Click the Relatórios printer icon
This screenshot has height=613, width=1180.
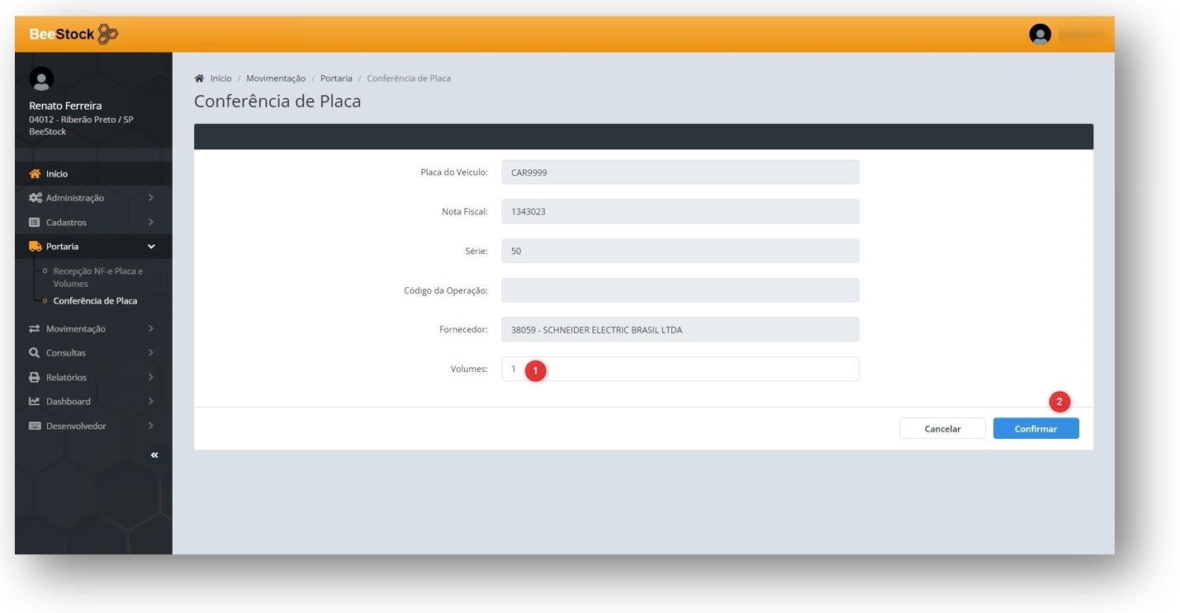[x=35, y=378]
